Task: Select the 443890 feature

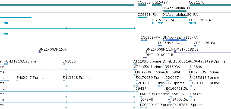Action: click(191, 70)
